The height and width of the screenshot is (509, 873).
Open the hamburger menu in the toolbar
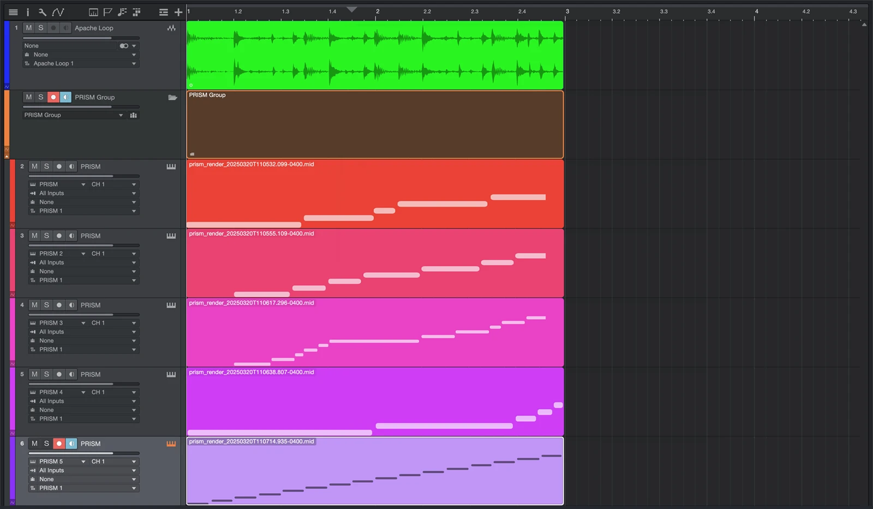pos(14,11)
